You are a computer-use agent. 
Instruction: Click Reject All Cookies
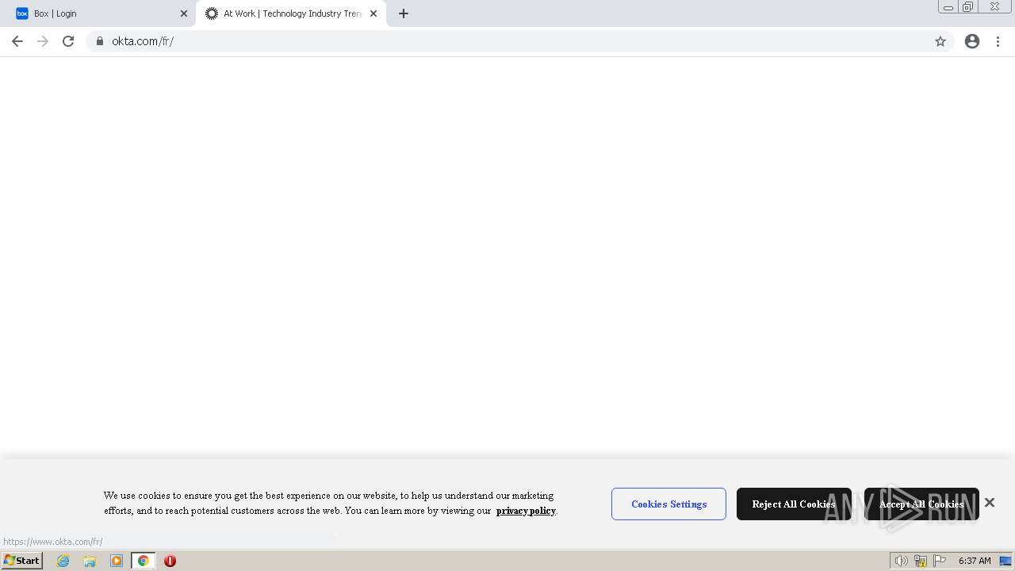coord(794,504)
